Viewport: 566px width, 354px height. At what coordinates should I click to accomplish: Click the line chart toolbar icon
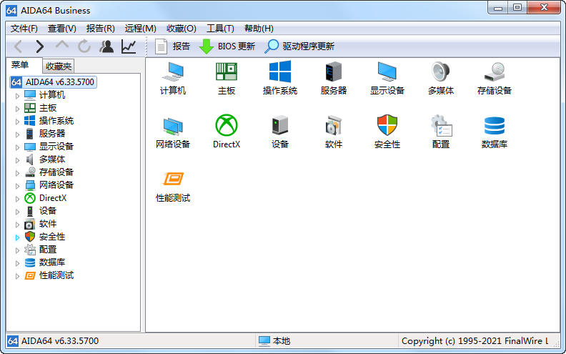click(x=129, y=46)
